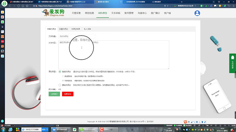Viewport: 236px width, 132px height.
Task: Open favorites star in browser sidebar
Action: (x=2, y=12)
